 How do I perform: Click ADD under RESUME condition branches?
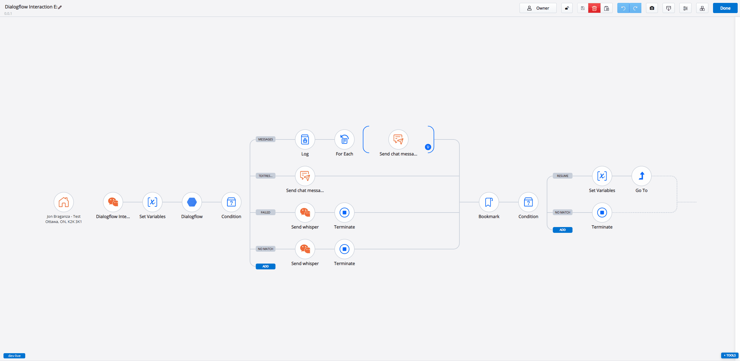(x=562, y=230)
